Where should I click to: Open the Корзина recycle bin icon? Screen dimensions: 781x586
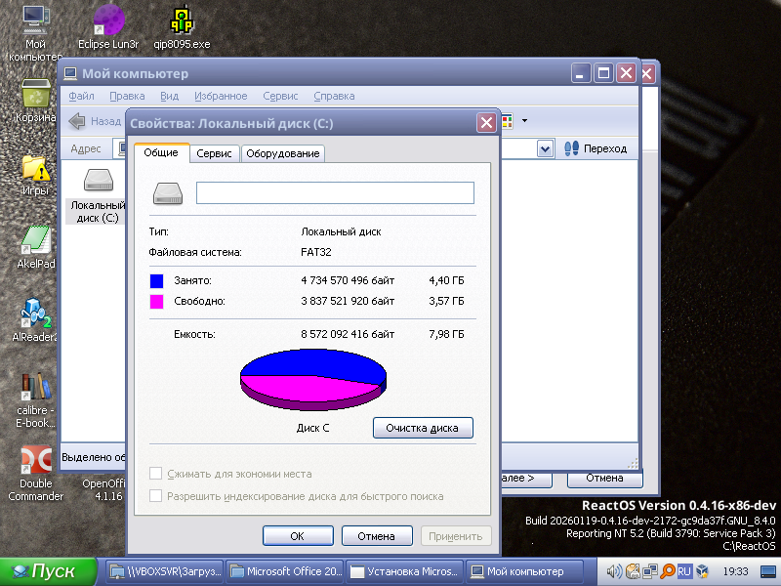click(35, 101)
